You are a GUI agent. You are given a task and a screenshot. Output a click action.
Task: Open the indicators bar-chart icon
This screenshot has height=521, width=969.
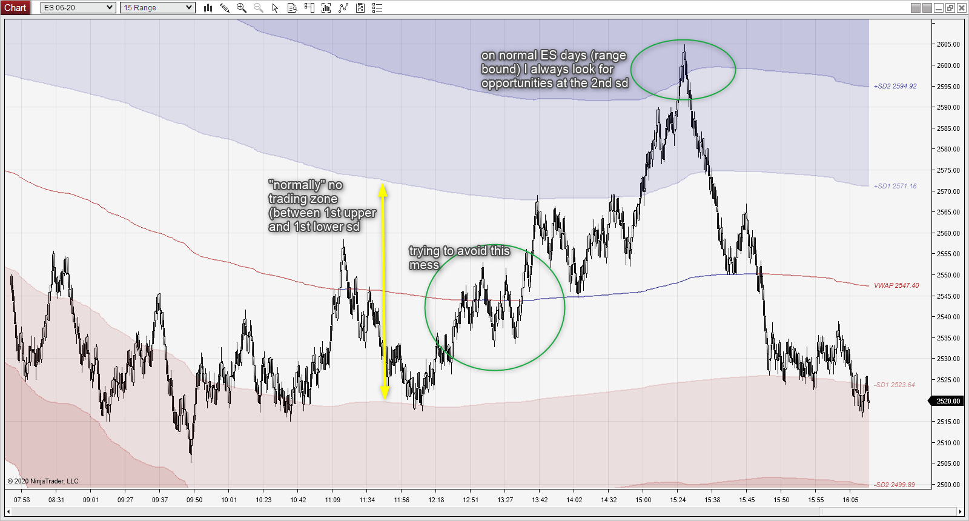326,8
